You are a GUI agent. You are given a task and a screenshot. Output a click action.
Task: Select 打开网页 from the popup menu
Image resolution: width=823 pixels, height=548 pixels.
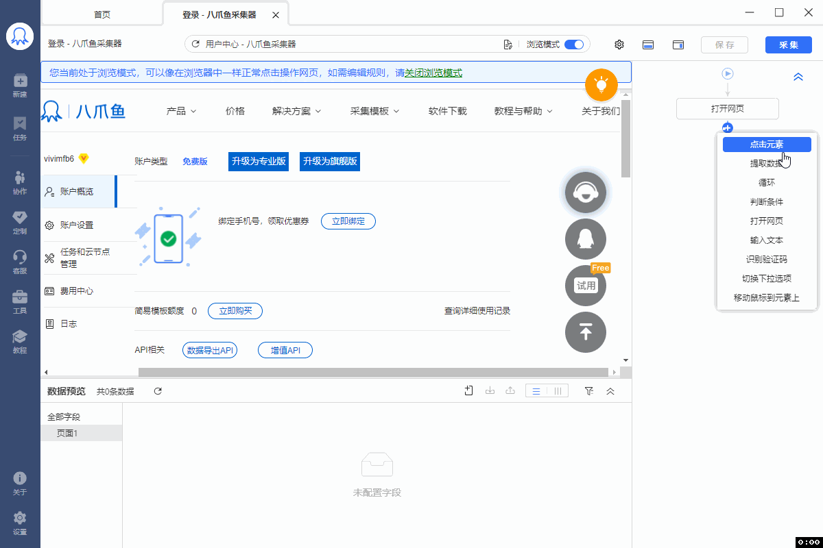click(x=767, y=221)
